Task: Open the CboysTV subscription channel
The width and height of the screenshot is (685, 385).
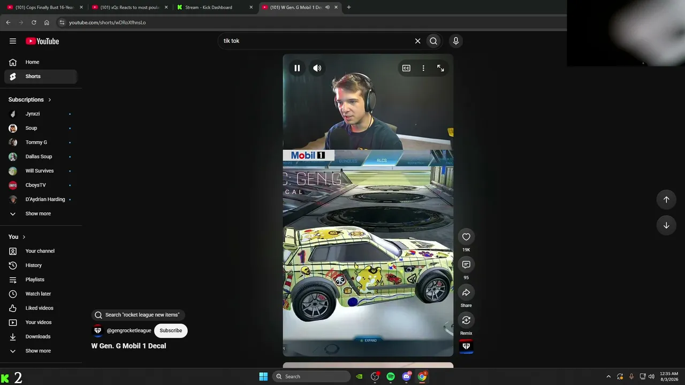Action: click(x=41, y=185)
